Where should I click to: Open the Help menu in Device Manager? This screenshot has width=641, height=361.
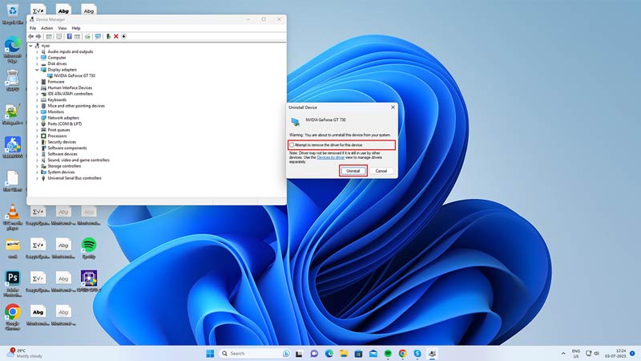pos(76,28)
